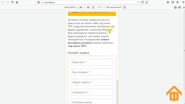The width and height of the screenshot is (185, 104).
Task: Go forward to the next page
Action: [x=8, y=2]
